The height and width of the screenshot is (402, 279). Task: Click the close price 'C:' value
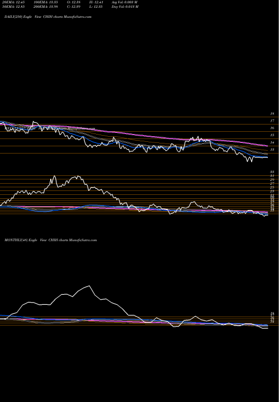[75, 7]
